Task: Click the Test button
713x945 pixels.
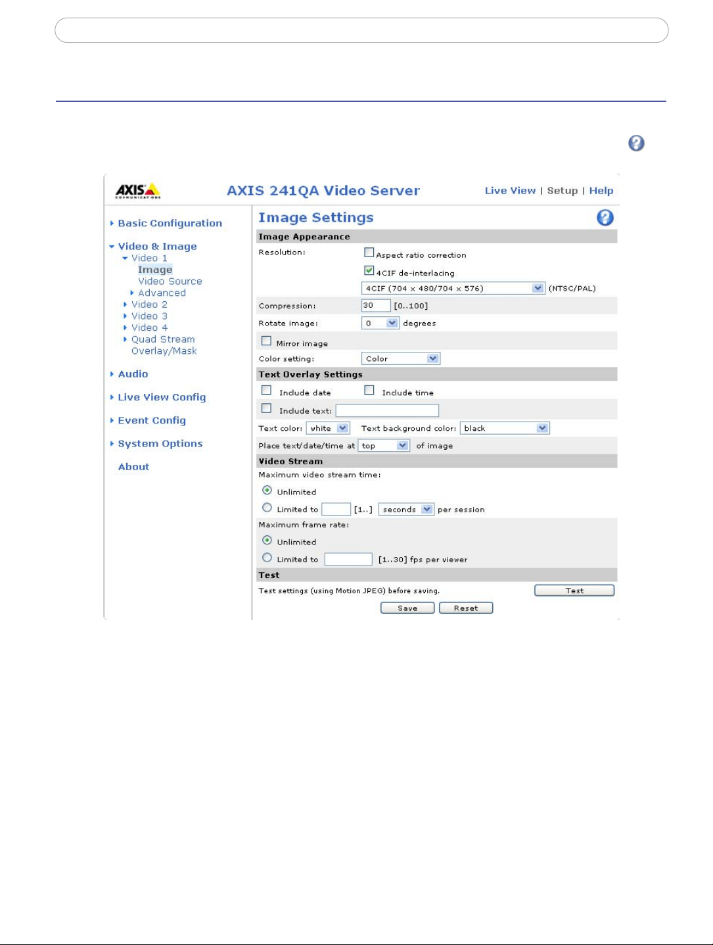Action: [574, 591]
